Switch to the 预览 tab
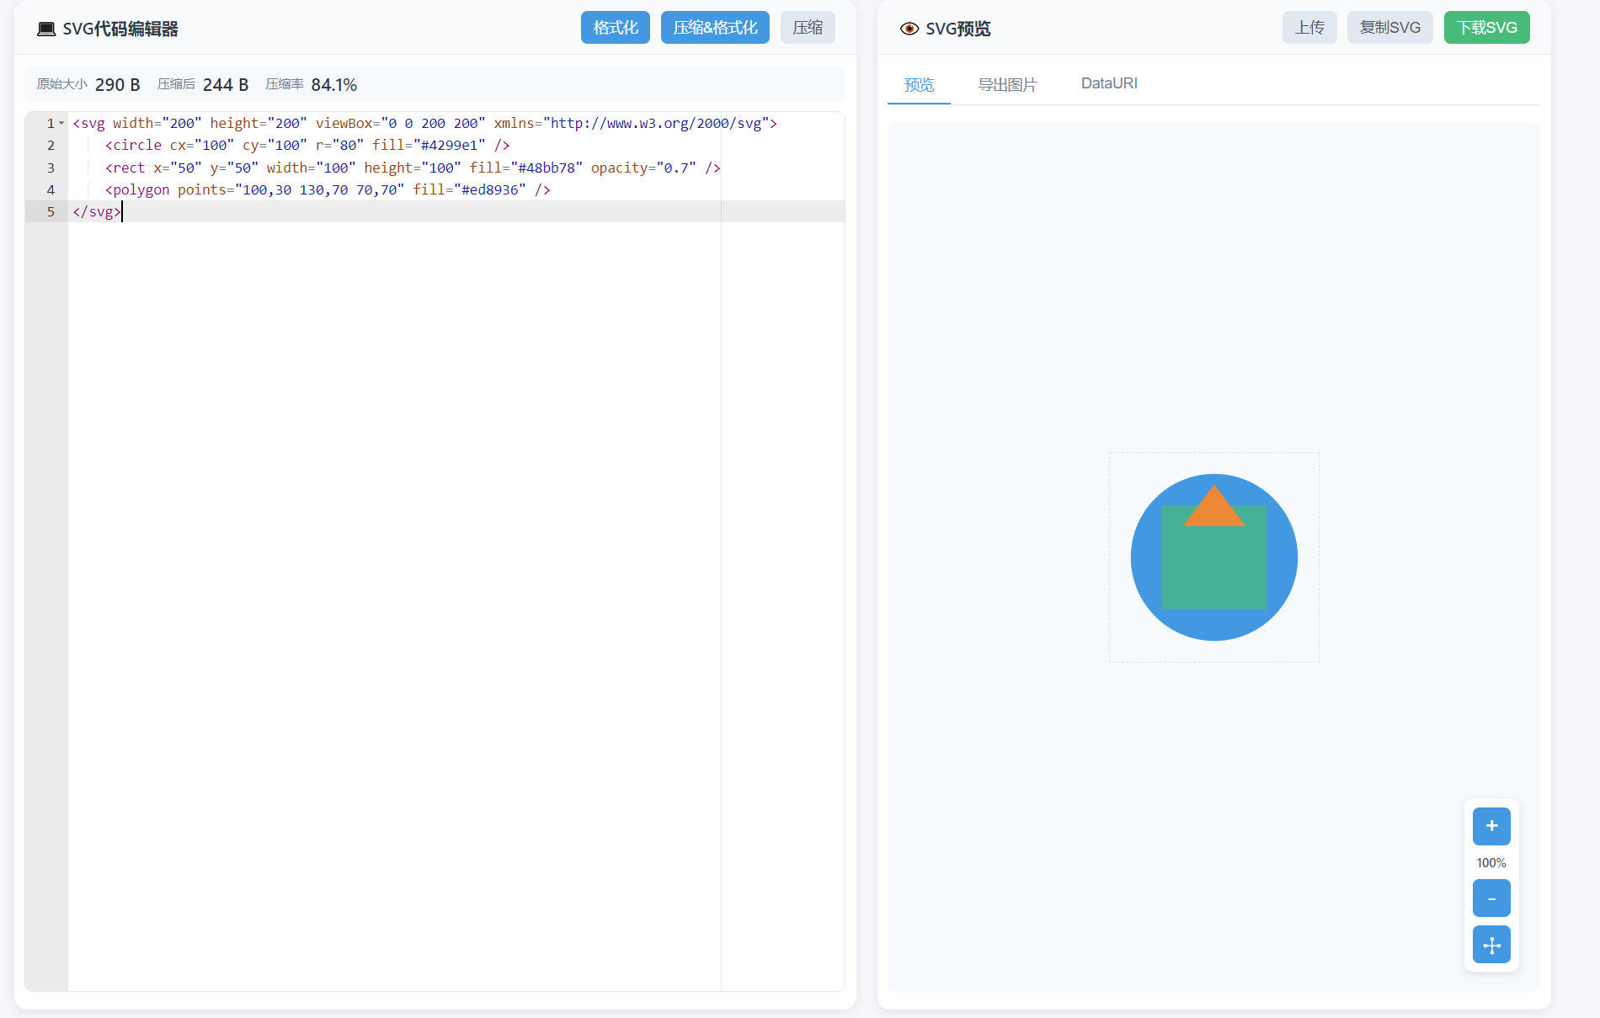This screenshot has height=1018, width=1600. coord(918,83)
